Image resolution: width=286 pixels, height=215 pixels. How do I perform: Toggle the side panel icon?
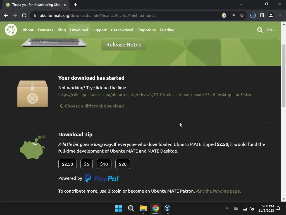pos(262,16)
